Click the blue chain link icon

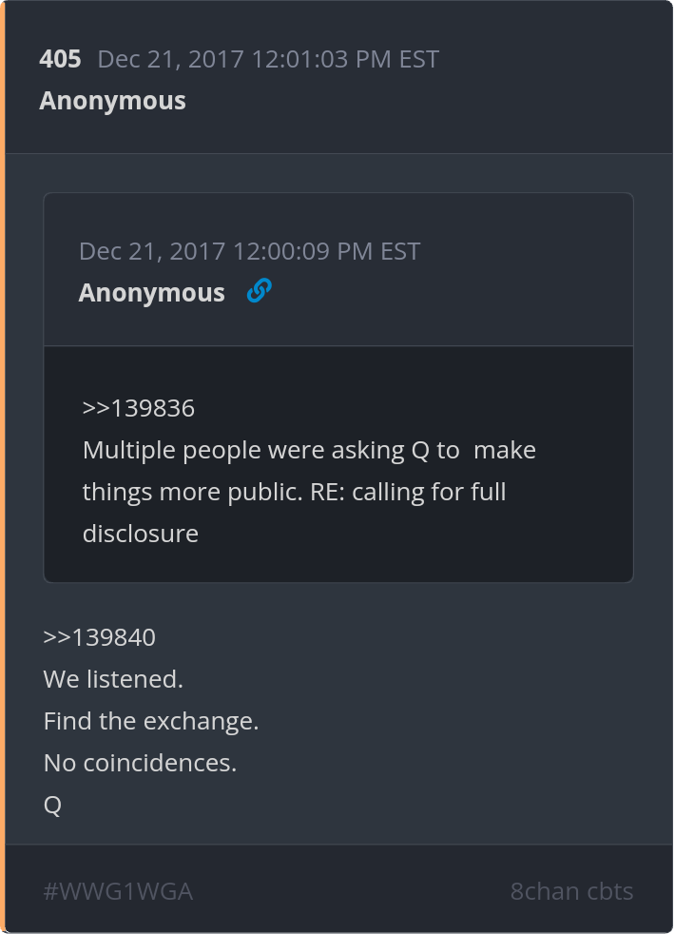click(x=259, y=291)
